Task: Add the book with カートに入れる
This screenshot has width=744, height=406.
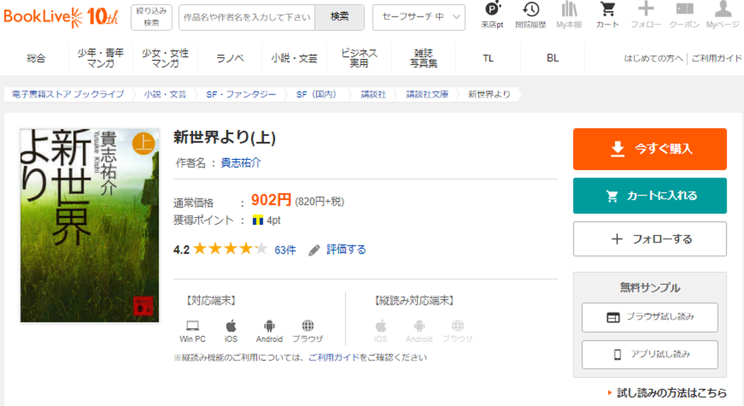Action: tap(649, 196)
